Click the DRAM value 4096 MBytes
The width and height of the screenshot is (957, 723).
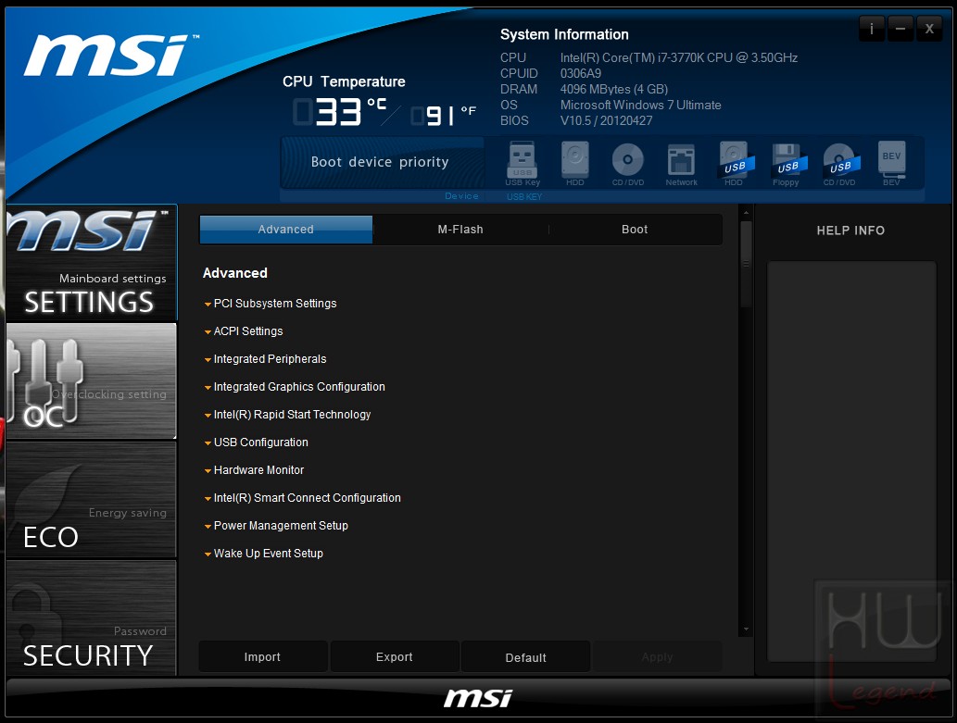pyautogui.click(x=614, y=89)
